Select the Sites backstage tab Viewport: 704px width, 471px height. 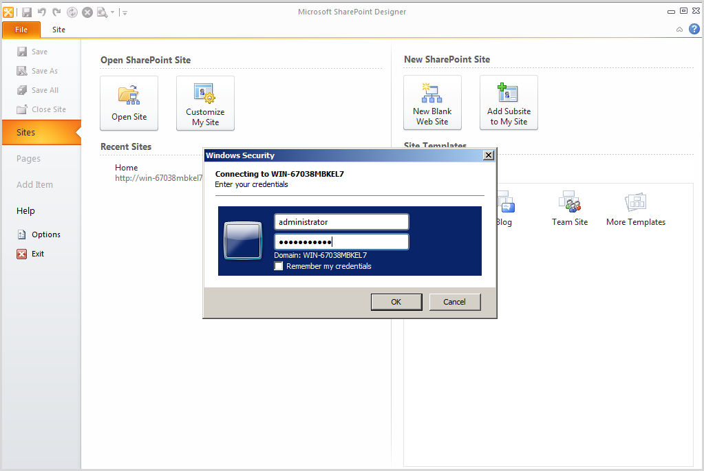click(41, 132)
